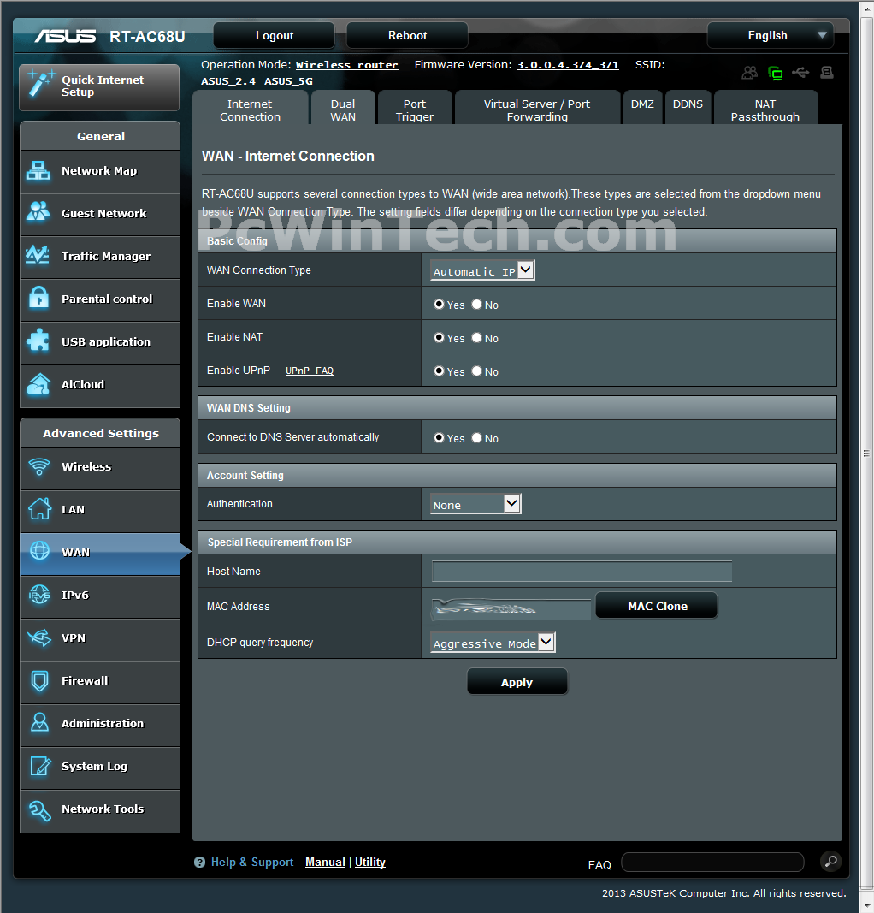Click the AiCloud cloud icon
The image size is (874, 913).
(38, 384)
